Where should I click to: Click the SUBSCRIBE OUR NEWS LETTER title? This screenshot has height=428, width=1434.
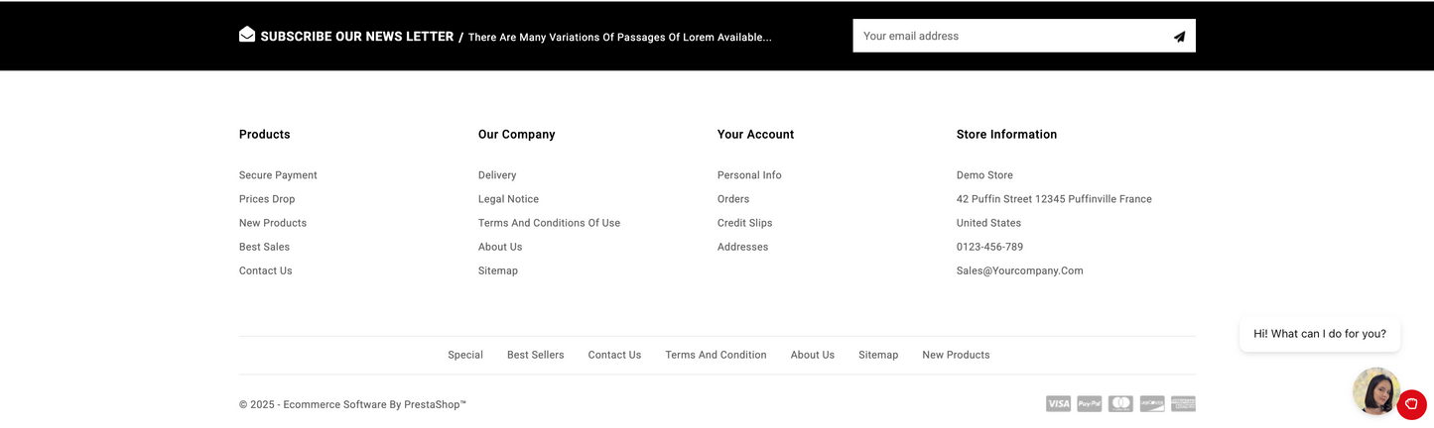pos(357,37)
